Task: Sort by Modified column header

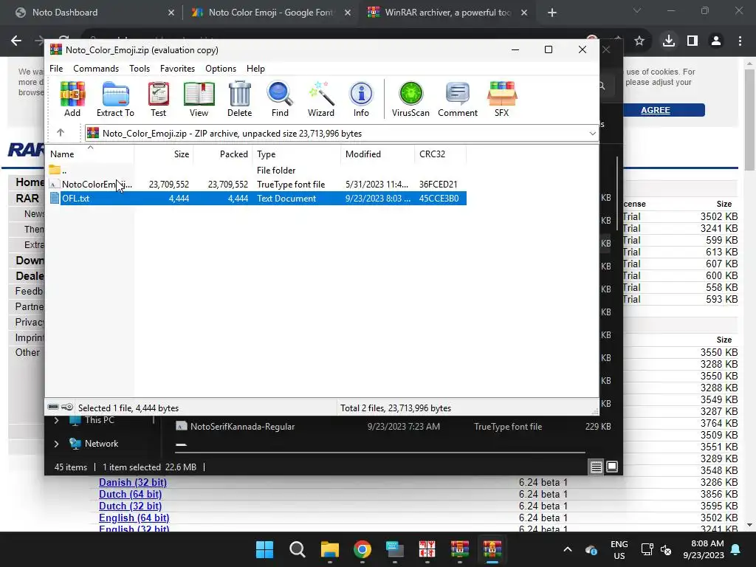Action: [x=377, y=154]
